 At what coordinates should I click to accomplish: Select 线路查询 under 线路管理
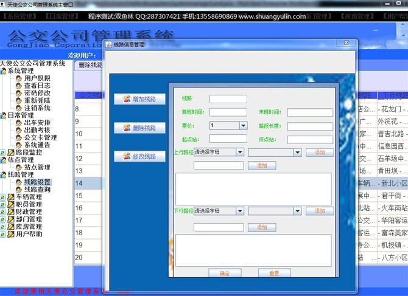37,190
